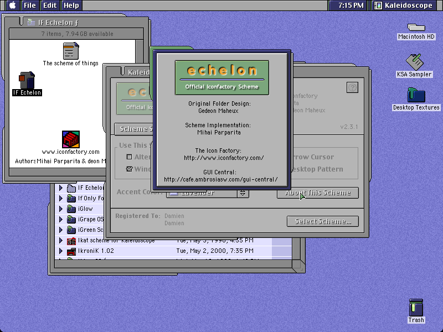
Task: Expand the iGrape OS folder row
Action: tap(60, 219)
